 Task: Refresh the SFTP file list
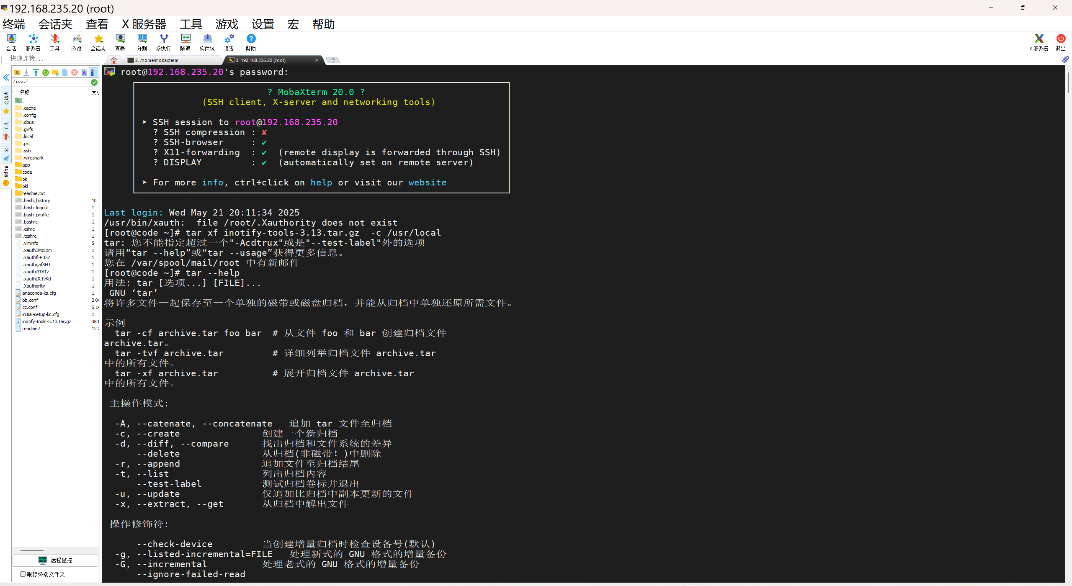(46, 72)
